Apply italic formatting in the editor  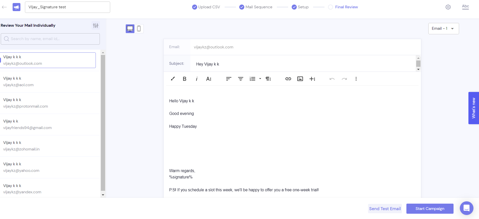point(197,79)
